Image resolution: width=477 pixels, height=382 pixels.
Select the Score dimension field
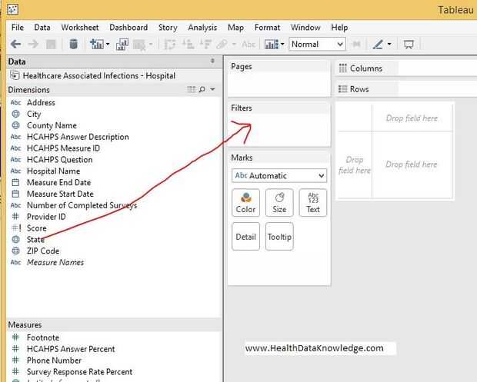point(36,228)
